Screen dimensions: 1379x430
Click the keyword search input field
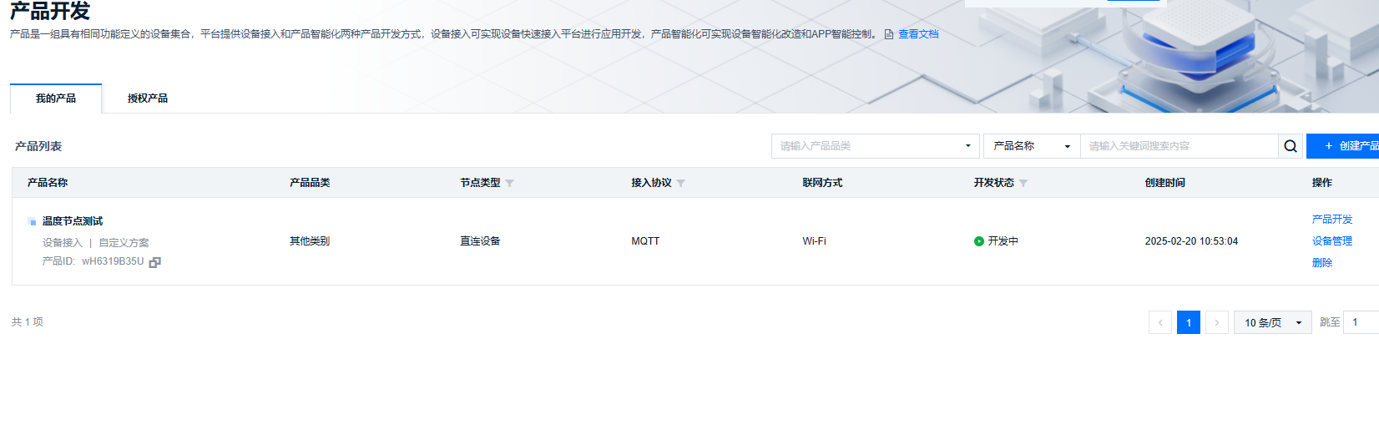pos(1179,146)
